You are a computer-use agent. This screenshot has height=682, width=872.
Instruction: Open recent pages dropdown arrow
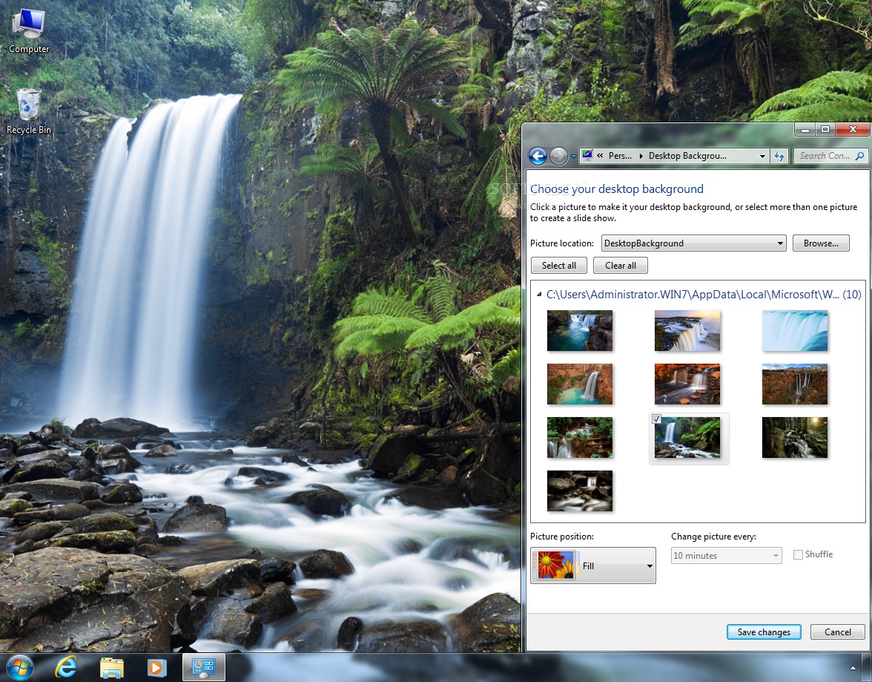point(572,157)
